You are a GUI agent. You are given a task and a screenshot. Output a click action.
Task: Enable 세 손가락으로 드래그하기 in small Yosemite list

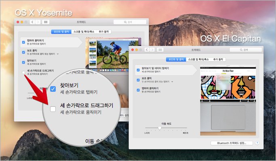point(23,72)
